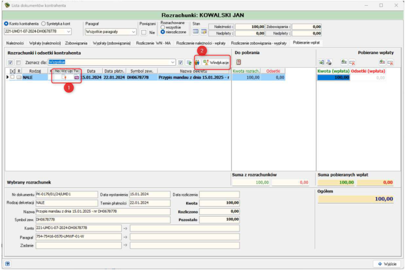Select Rozrachowane wszystkie option
405x270 pixels.
pos(163,27)
